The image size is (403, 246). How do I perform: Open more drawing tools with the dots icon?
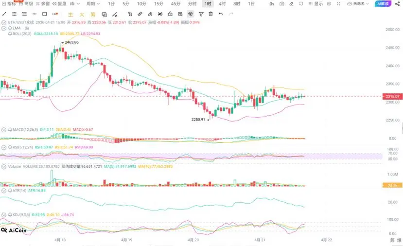click(55, 14)
